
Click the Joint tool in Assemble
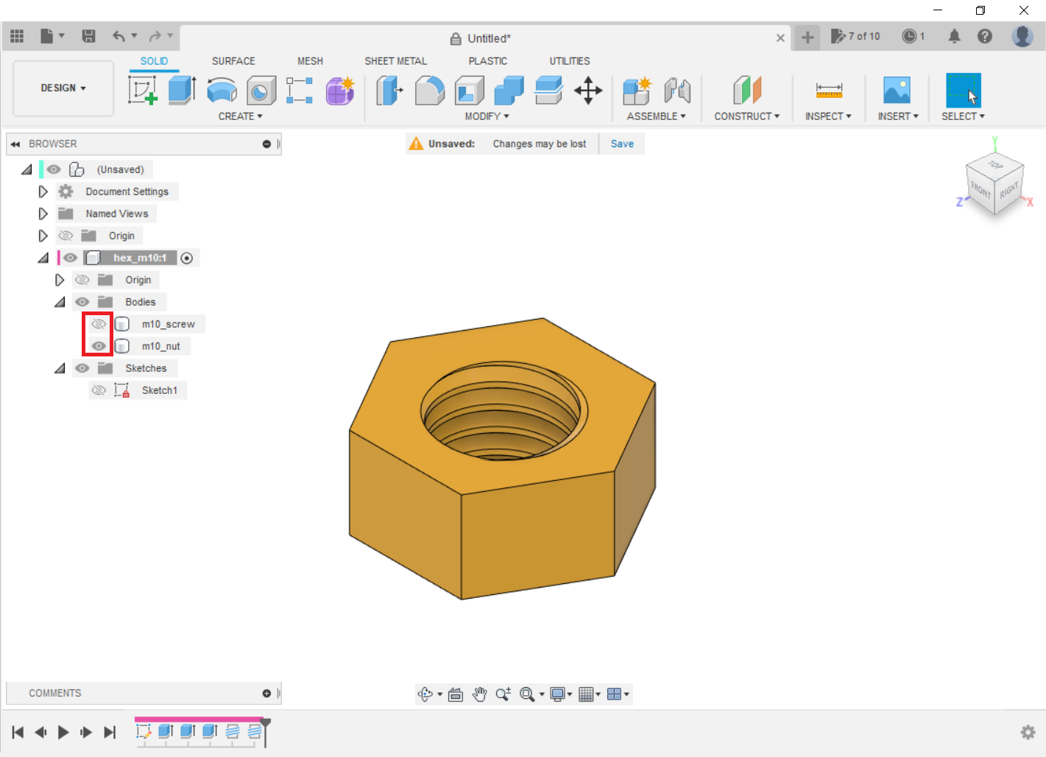[x=677, y=91]
